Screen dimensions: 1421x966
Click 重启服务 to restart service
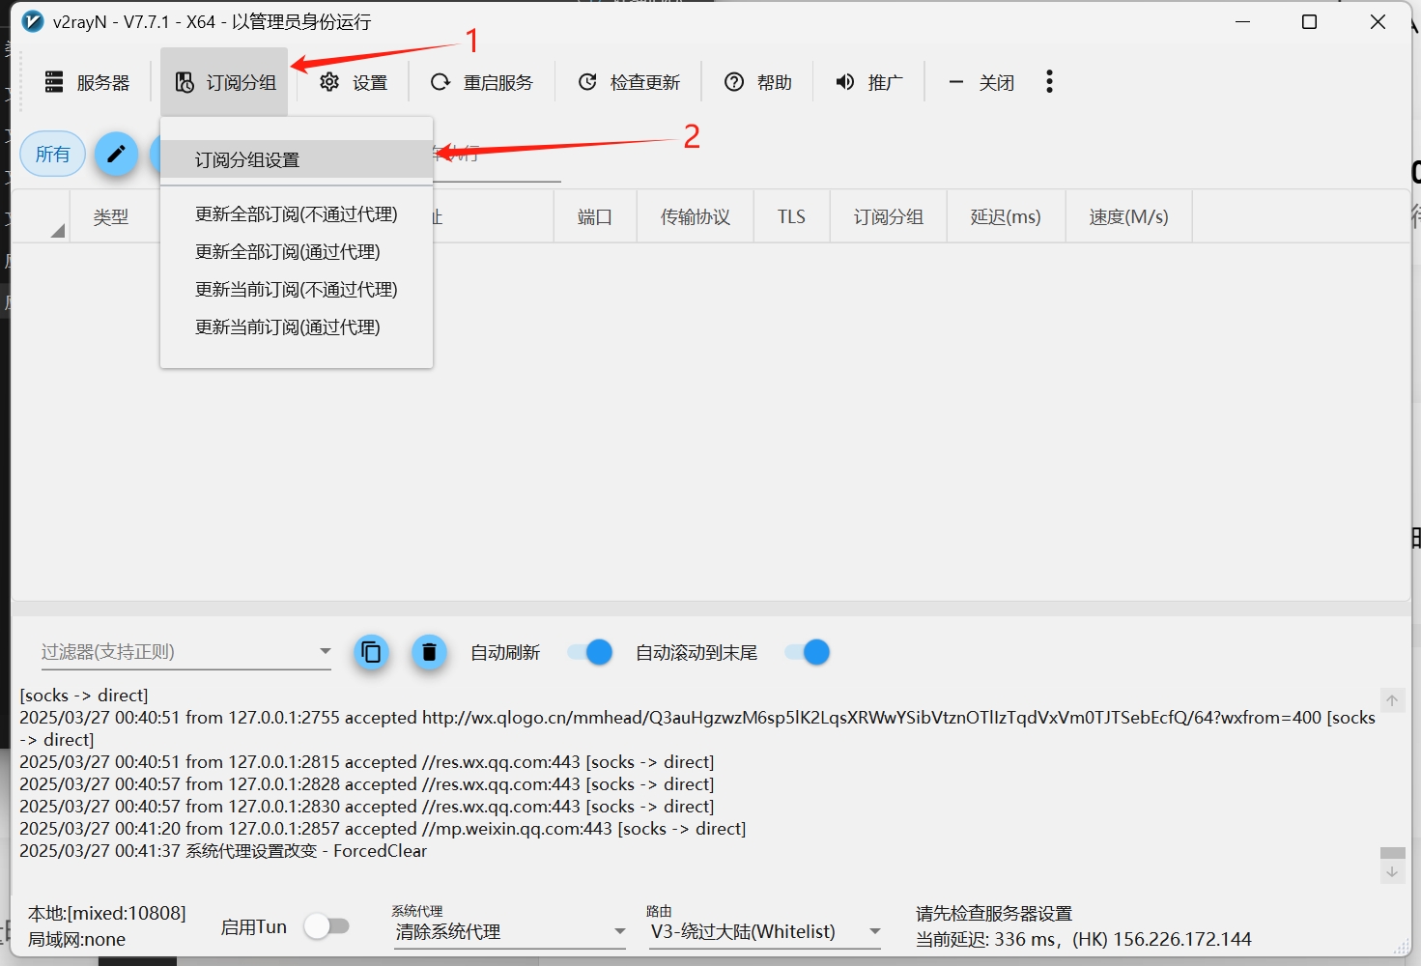[481, 82]
